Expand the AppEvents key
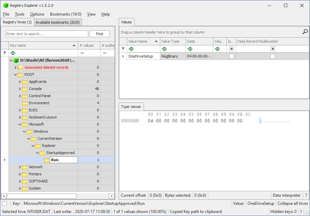Viewport: 310px width, 216px height. 20,82
